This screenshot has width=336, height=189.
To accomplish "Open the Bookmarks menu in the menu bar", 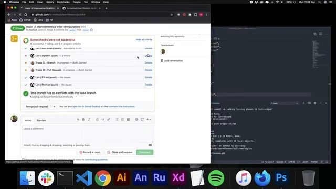I will 63,2.
